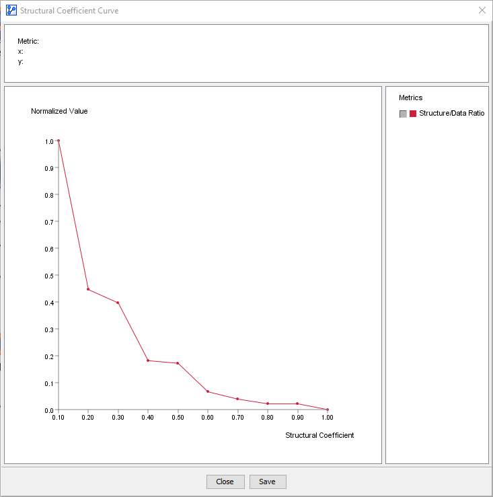This screenshot has width=493, height=497.
Task: Click the curve data point at 0.40
Action: click(x=148, y=360)
